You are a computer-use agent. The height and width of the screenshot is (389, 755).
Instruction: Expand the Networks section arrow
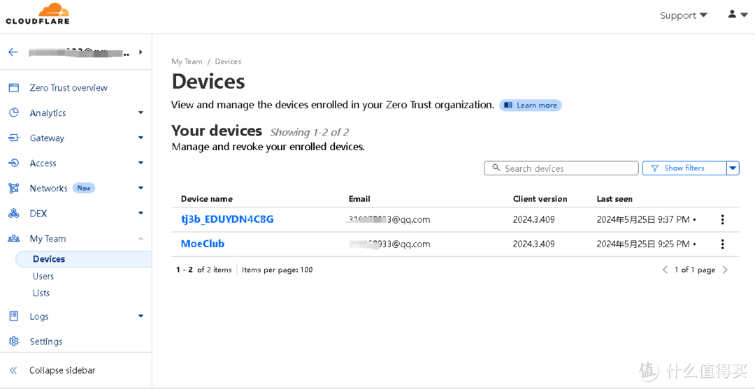(x=141, y=188)
